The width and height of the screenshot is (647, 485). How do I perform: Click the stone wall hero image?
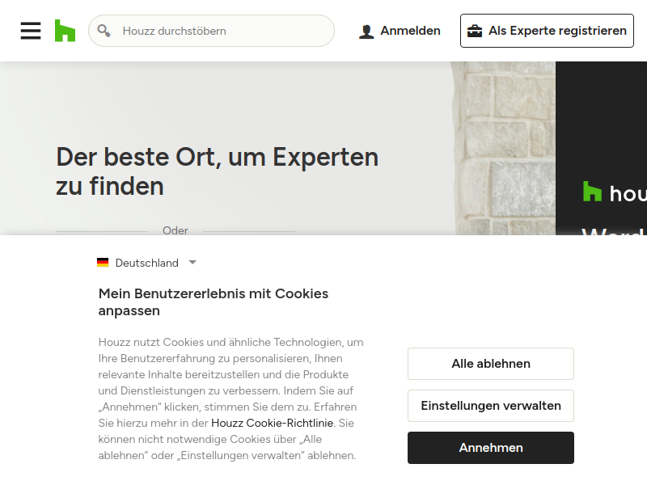coord(503,149)
